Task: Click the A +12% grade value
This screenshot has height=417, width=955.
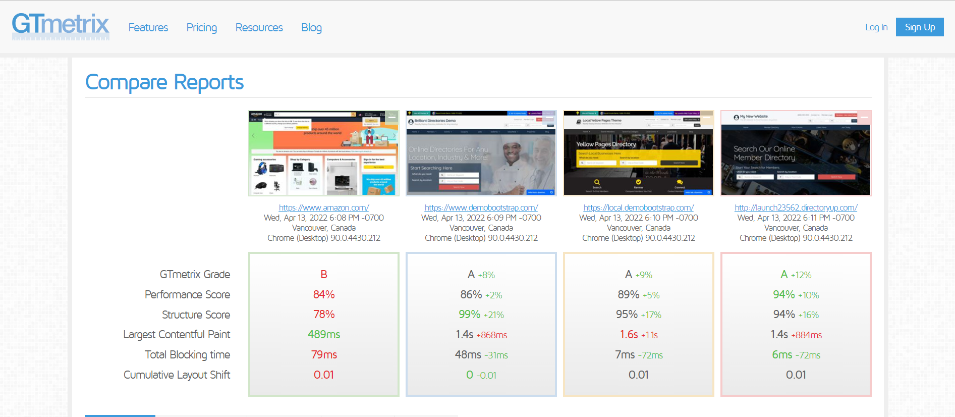Action: pos(796,275)
